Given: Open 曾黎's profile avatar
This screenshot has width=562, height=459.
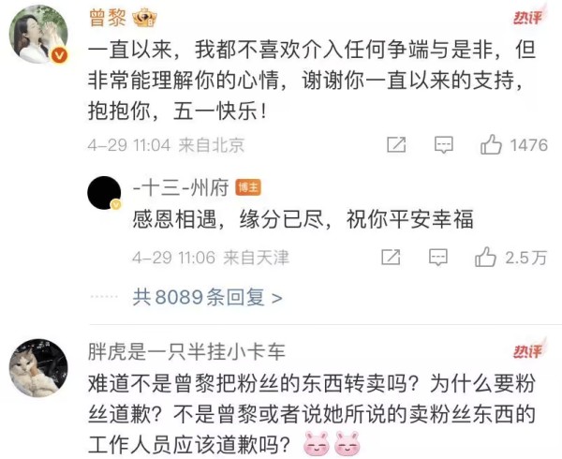Looking at the screenshot, I should point(38,34).
